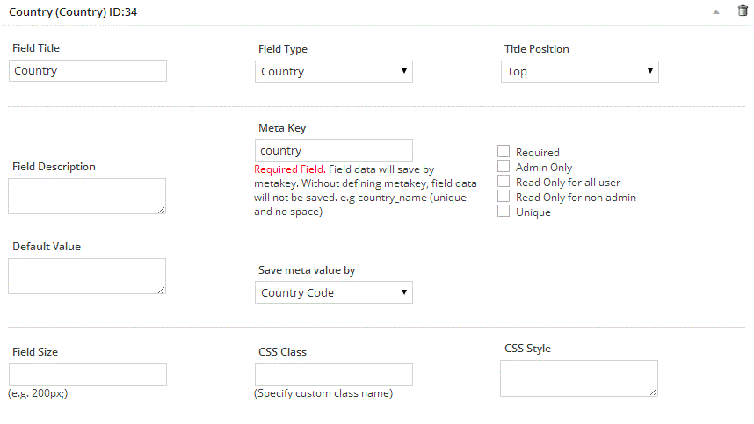Toggle Read Only for non admin

504,196
